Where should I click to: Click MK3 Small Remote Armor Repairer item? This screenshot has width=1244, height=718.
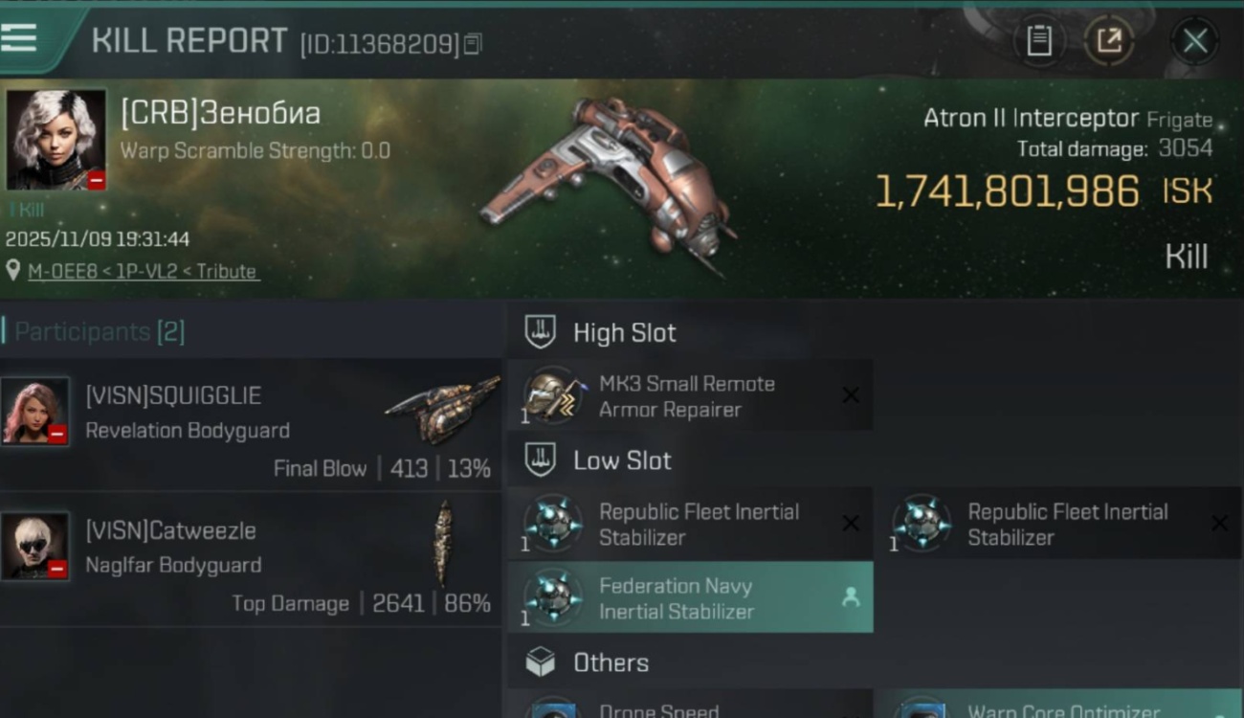[x=690, y=395]
